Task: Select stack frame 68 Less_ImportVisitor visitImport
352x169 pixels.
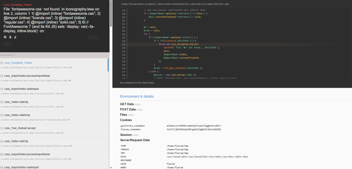Action: (x=54, y=166)
